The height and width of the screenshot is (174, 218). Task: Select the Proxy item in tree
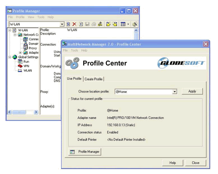point(33,48)
